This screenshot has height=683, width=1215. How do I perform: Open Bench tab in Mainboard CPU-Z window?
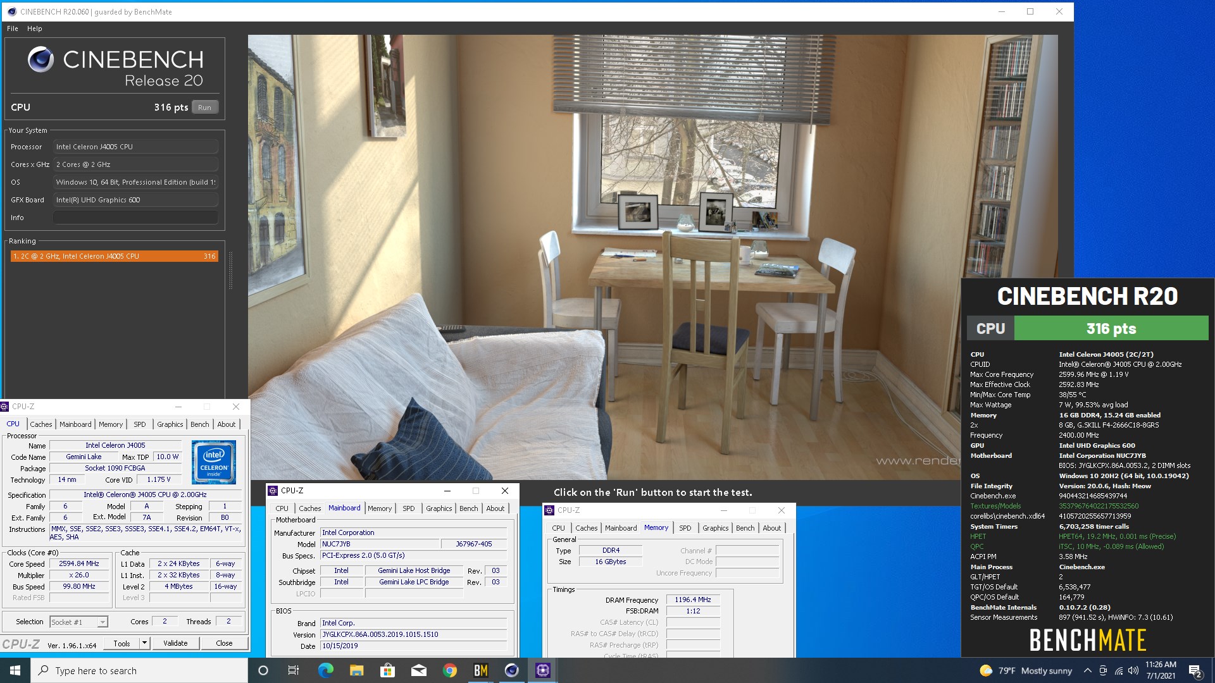coord(469,508)
